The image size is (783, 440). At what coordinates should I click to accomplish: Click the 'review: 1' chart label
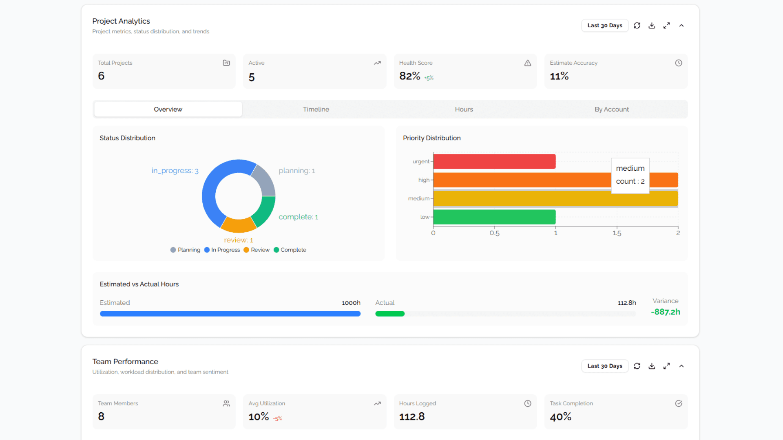click(x=239, y=240)
